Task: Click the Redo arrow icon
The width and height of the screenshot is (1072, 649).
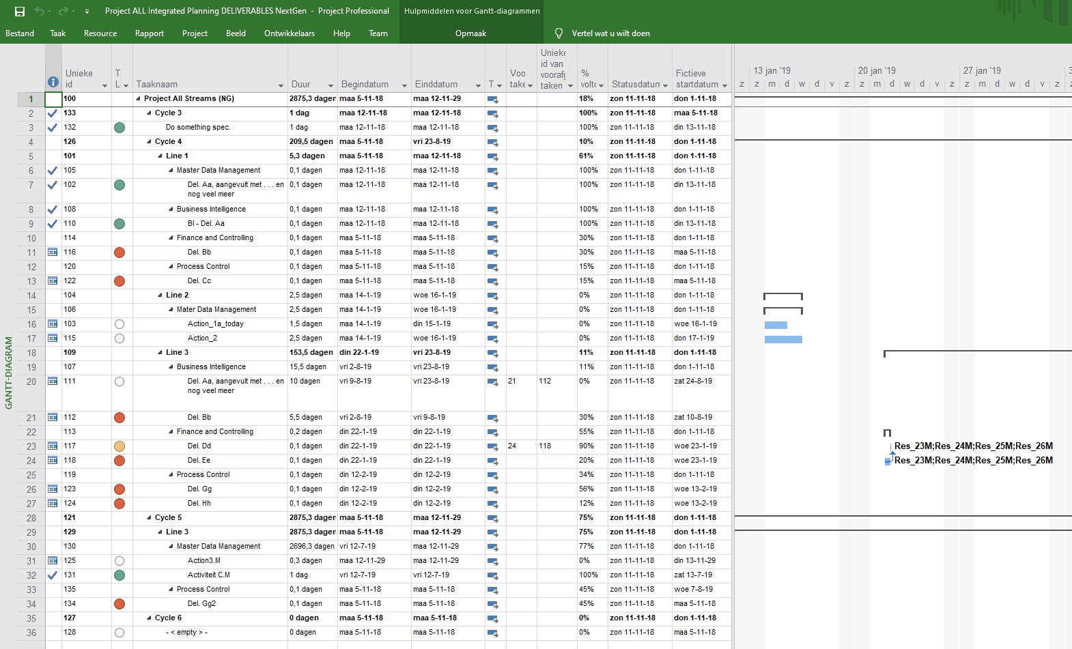Action: pyautogui.click(x=64, y=11)
